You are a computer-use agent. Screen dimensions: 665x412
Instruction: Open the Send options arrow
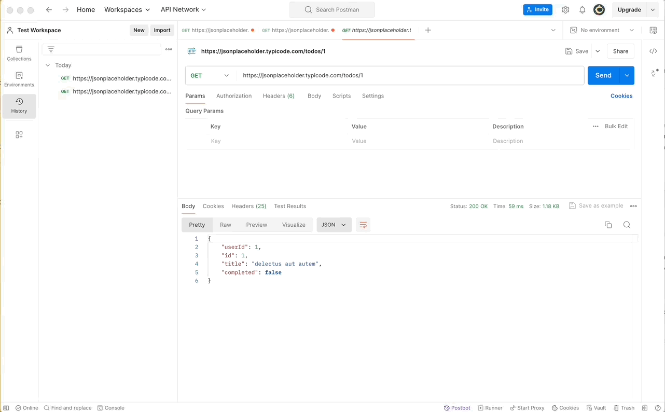tap(627, 75)
